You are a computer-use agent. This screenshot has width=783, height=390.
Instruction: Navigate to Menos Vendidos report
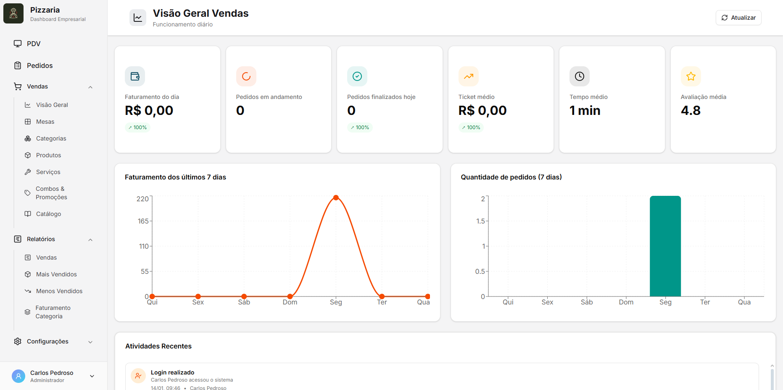(x=59, y=291)
